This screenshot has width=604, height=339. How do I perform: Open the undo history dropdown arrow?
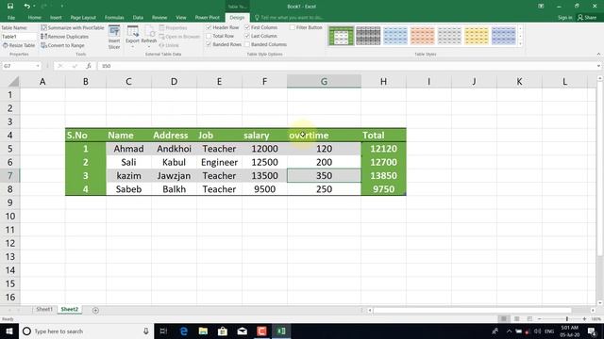[x=34, y=7]
